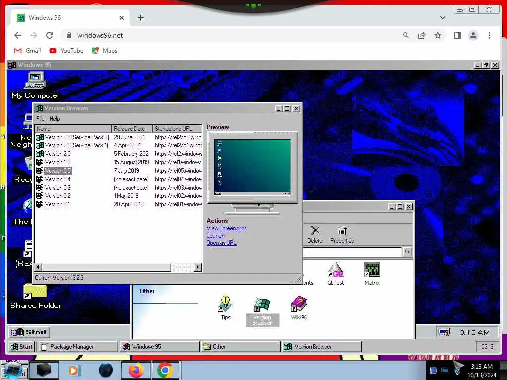507x380 pixels.
Task: Open the Wiki96 help book icon
Action: tap(299, 308)
